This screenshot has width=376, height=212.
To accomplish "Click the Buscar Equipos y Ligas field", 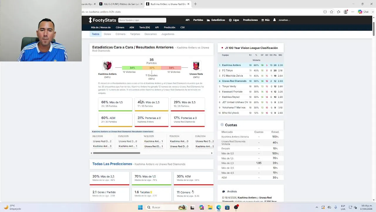I will tap(142, 20).
